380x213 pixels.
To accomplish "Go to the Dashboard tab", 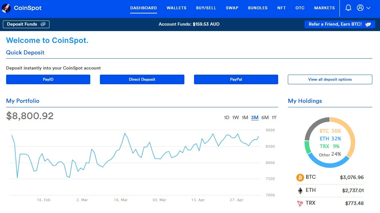I will [144, 8].
